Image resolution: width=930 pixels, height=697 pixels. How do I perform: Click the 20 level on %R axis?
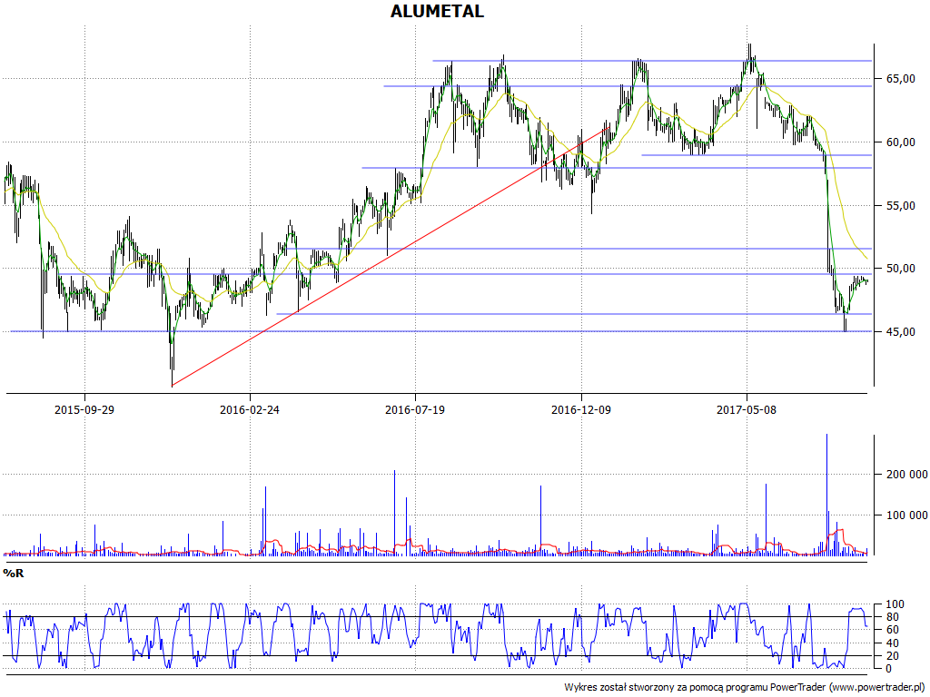892,655
